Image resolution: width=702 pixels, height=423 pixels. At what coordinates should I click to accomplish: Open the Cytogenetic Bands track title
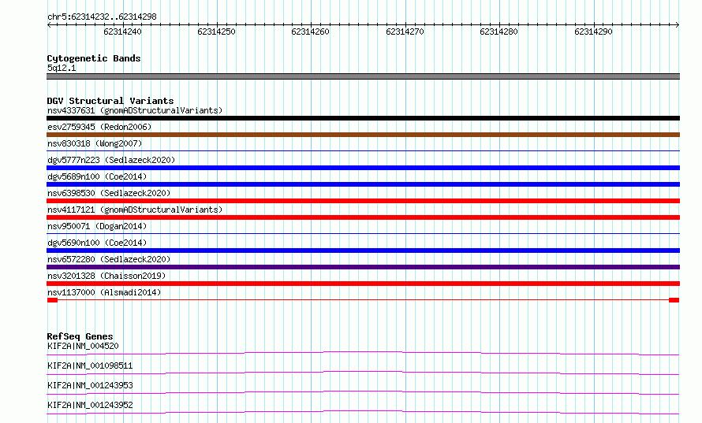[x=94, y=58]
